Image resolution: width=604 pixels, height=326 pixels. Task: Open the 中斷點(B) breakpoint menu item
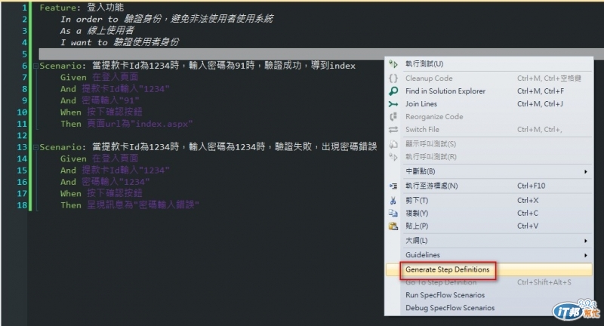[488, 171]
